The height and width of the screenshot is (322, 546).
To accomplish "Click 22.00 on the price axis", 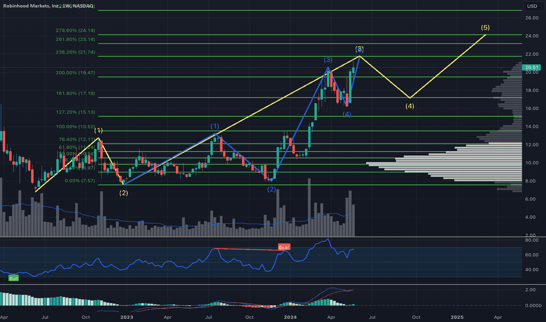I will tap(532, 54).
